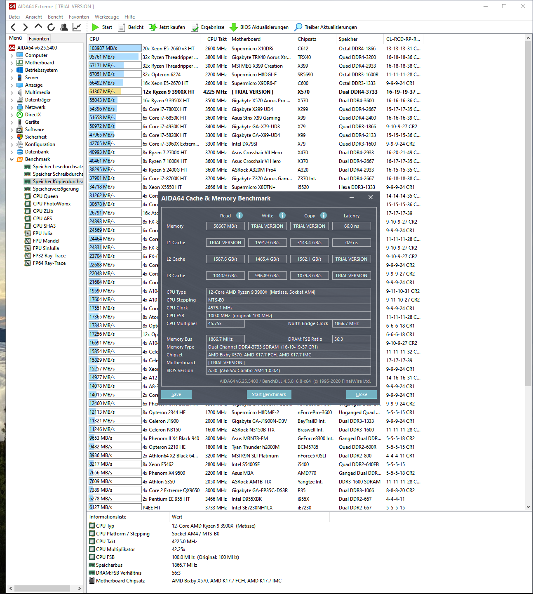Click Jetzt kaufen toolbar button
The height and width of the screenshot is (594, 533).
tap(167, 27)
